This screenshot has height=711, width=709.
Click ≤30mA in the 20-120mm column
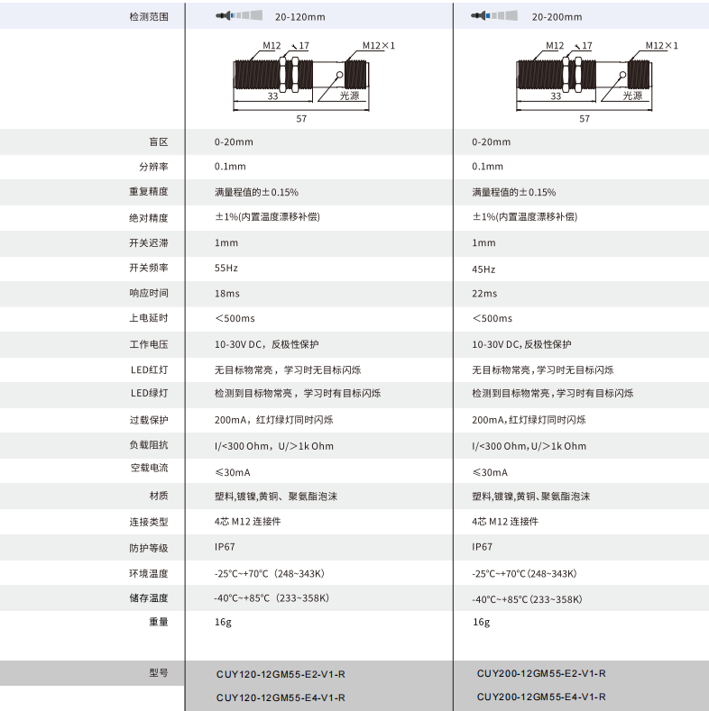[233, 472]
